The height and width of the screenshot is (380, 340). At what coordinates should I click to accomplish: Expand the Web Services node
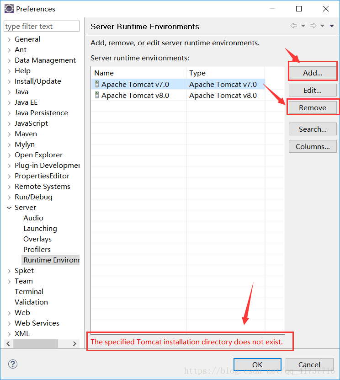(9, 324)
